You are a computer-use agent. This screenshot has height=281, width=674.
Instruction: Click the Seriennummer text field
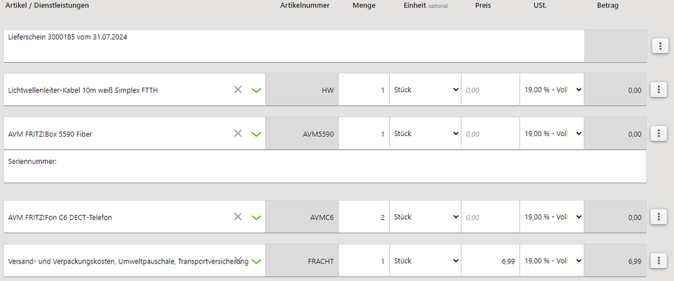pyautogui.click(x=325, y=166)
